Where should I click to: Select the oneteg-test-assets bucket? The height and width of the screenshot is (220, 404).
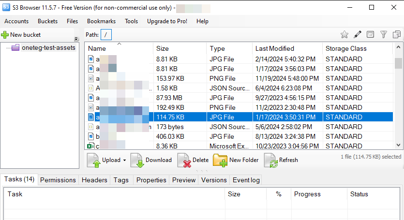tap(48, 47)
